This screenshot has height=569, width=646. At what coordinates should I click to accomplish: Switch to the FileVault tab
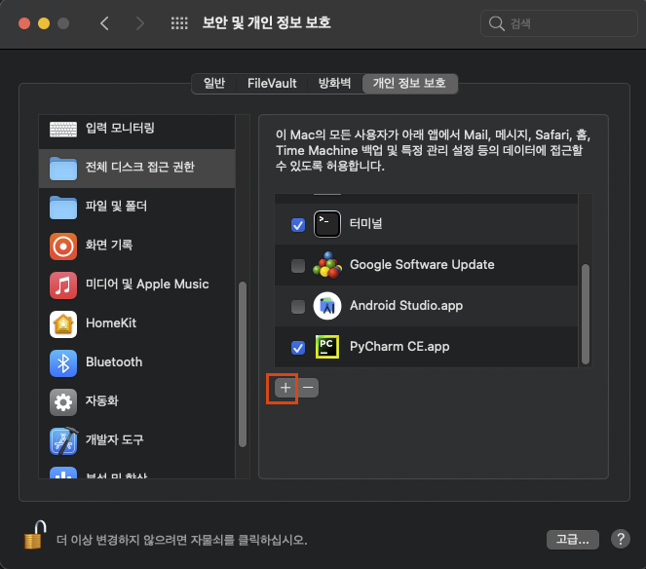click(272, 83)
